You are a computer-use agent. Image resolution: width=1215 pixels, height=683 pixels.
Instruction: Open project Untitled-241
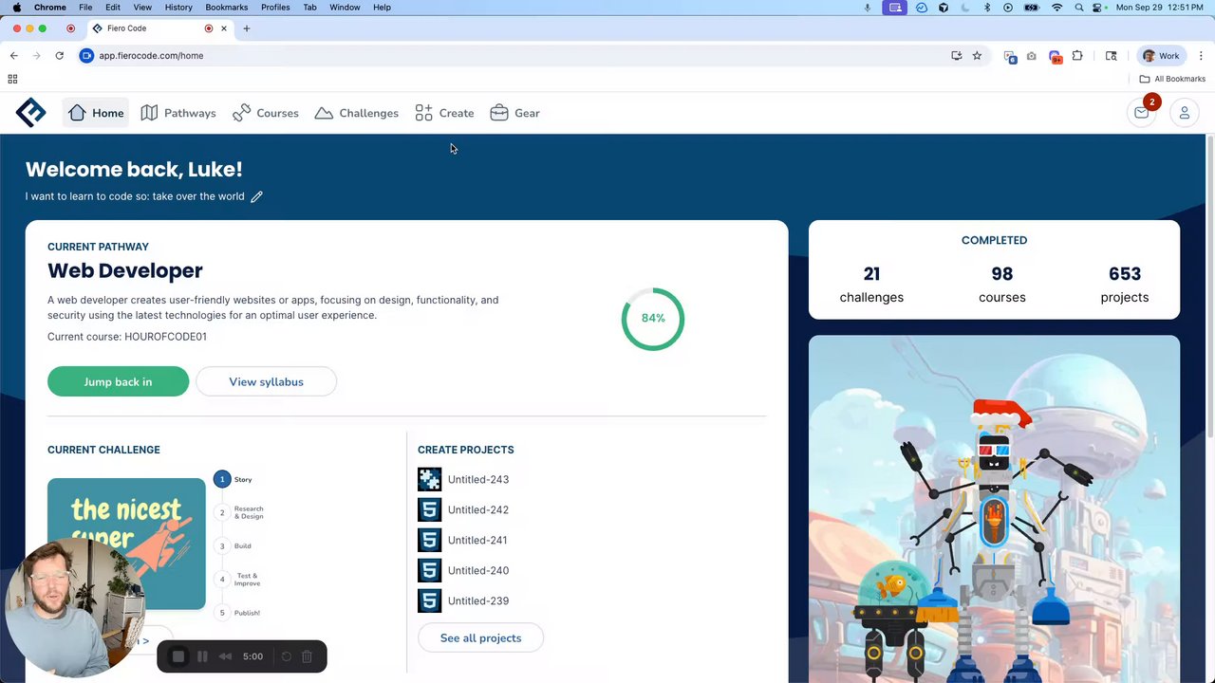(x=477, y=540)
